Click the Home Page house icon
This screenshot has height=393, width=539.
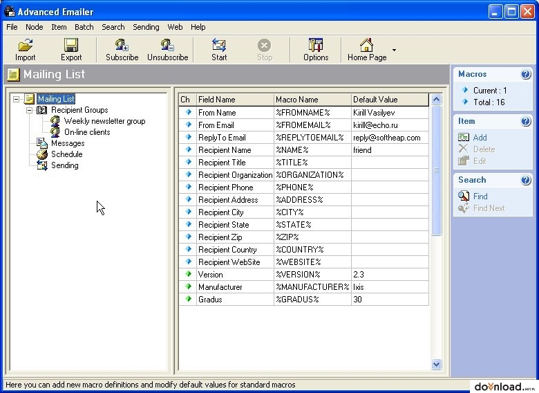pos(366,45)
